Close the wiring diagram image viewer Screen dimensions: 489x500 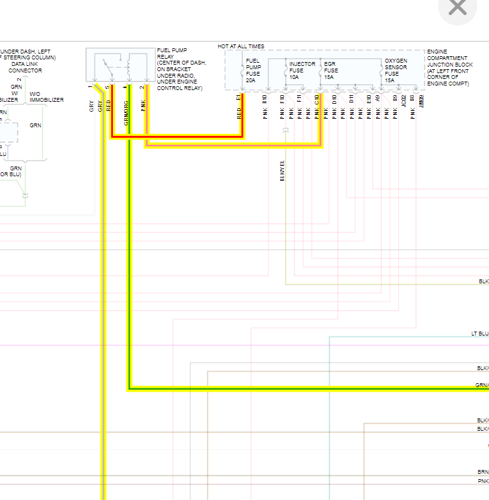click(458, 8)
